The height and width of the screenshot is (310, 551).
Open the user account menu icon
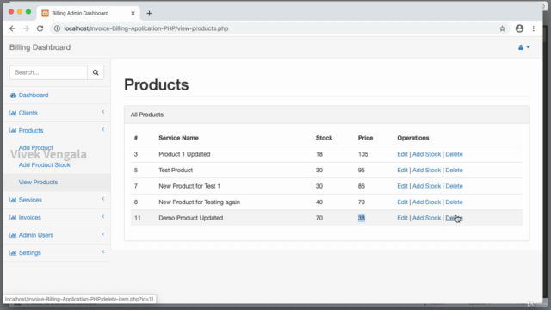pyautogui.click(x=523, y=47)
